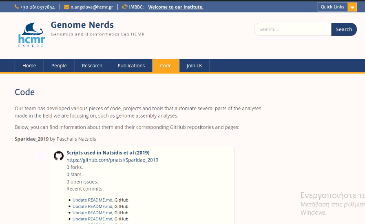Open the Join Us page

coord(195,66)
